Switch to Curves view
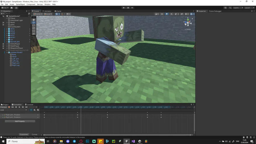Image resolution: width=256 pixels, height=144 pixels. [x=34, y=135]
